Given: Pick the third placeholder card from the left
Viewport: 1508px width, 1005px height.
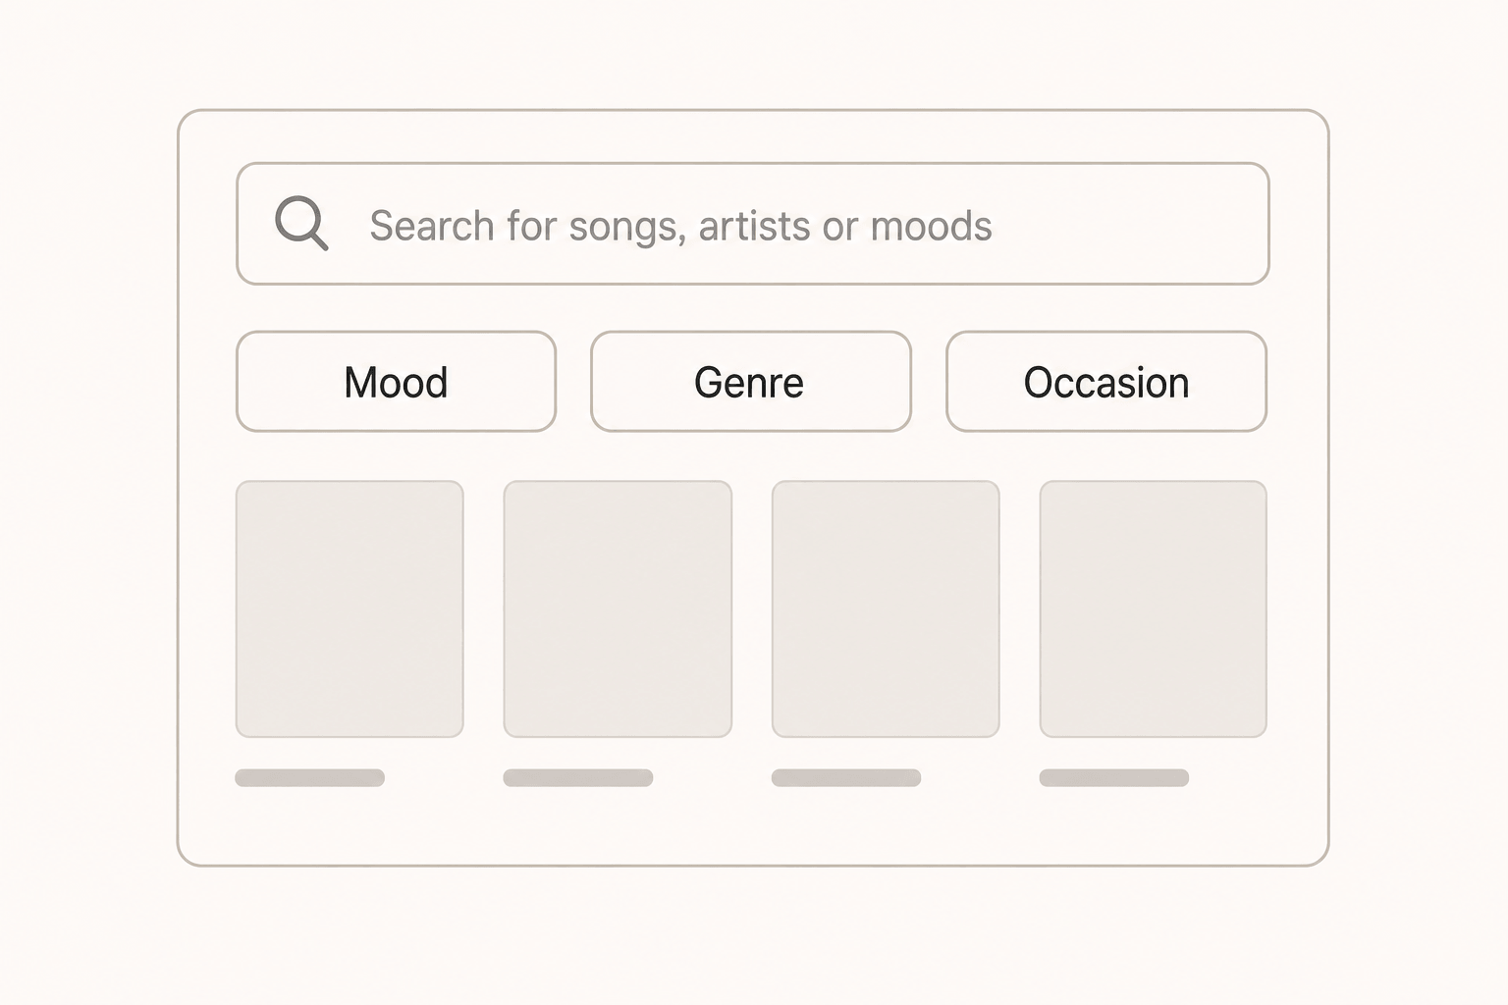Looking at the screenshot, I should (886, 608).
